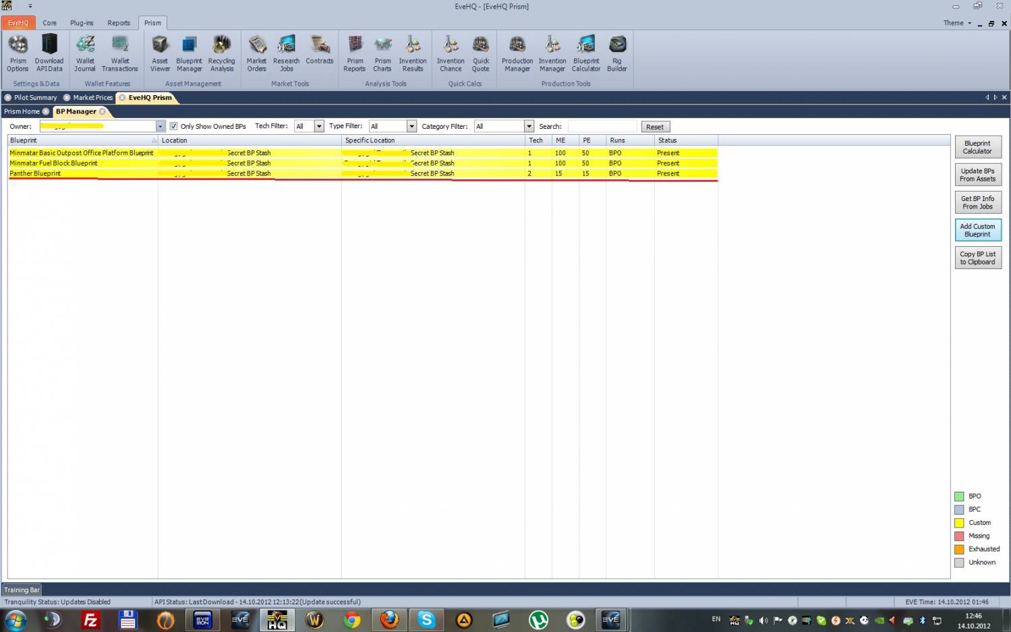Screen dimensions: 1011x632
Task: Switch to the Reports ribbon tab
Action: click(119, 23)
